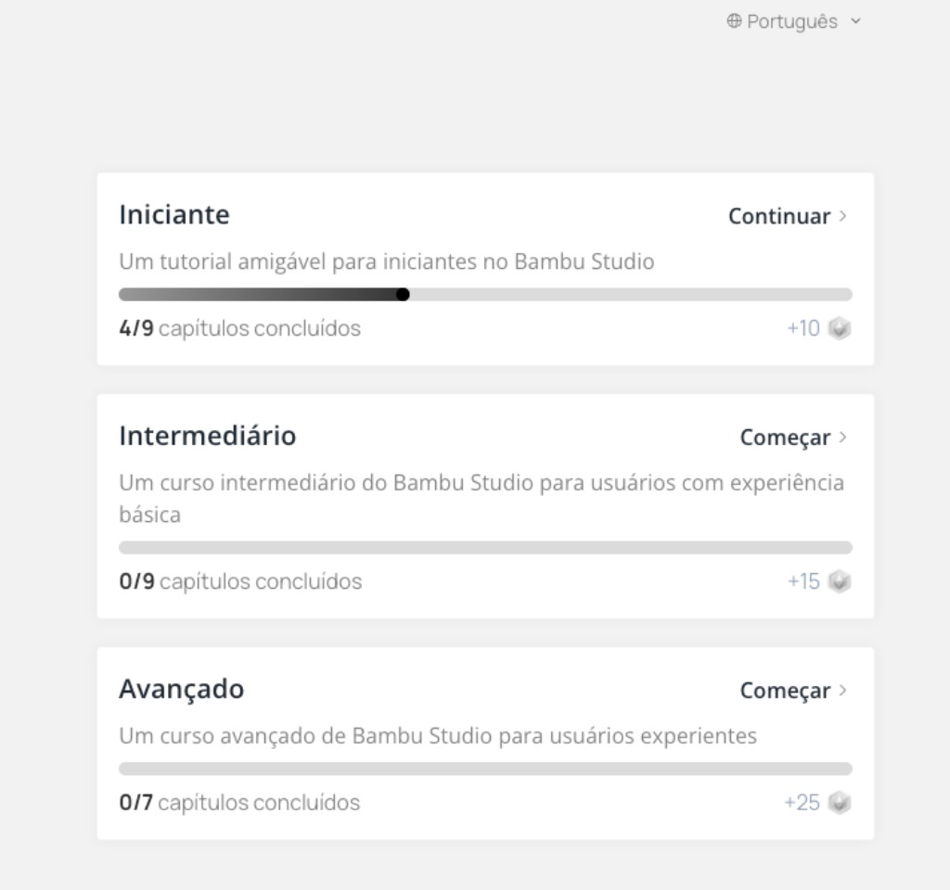Click the empty Intermediário progress bar
This screenshot has height=890, width=950.
[485, 547]
